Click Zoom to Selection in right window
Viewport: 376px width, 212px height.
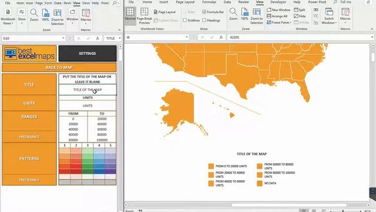point(257,16)
